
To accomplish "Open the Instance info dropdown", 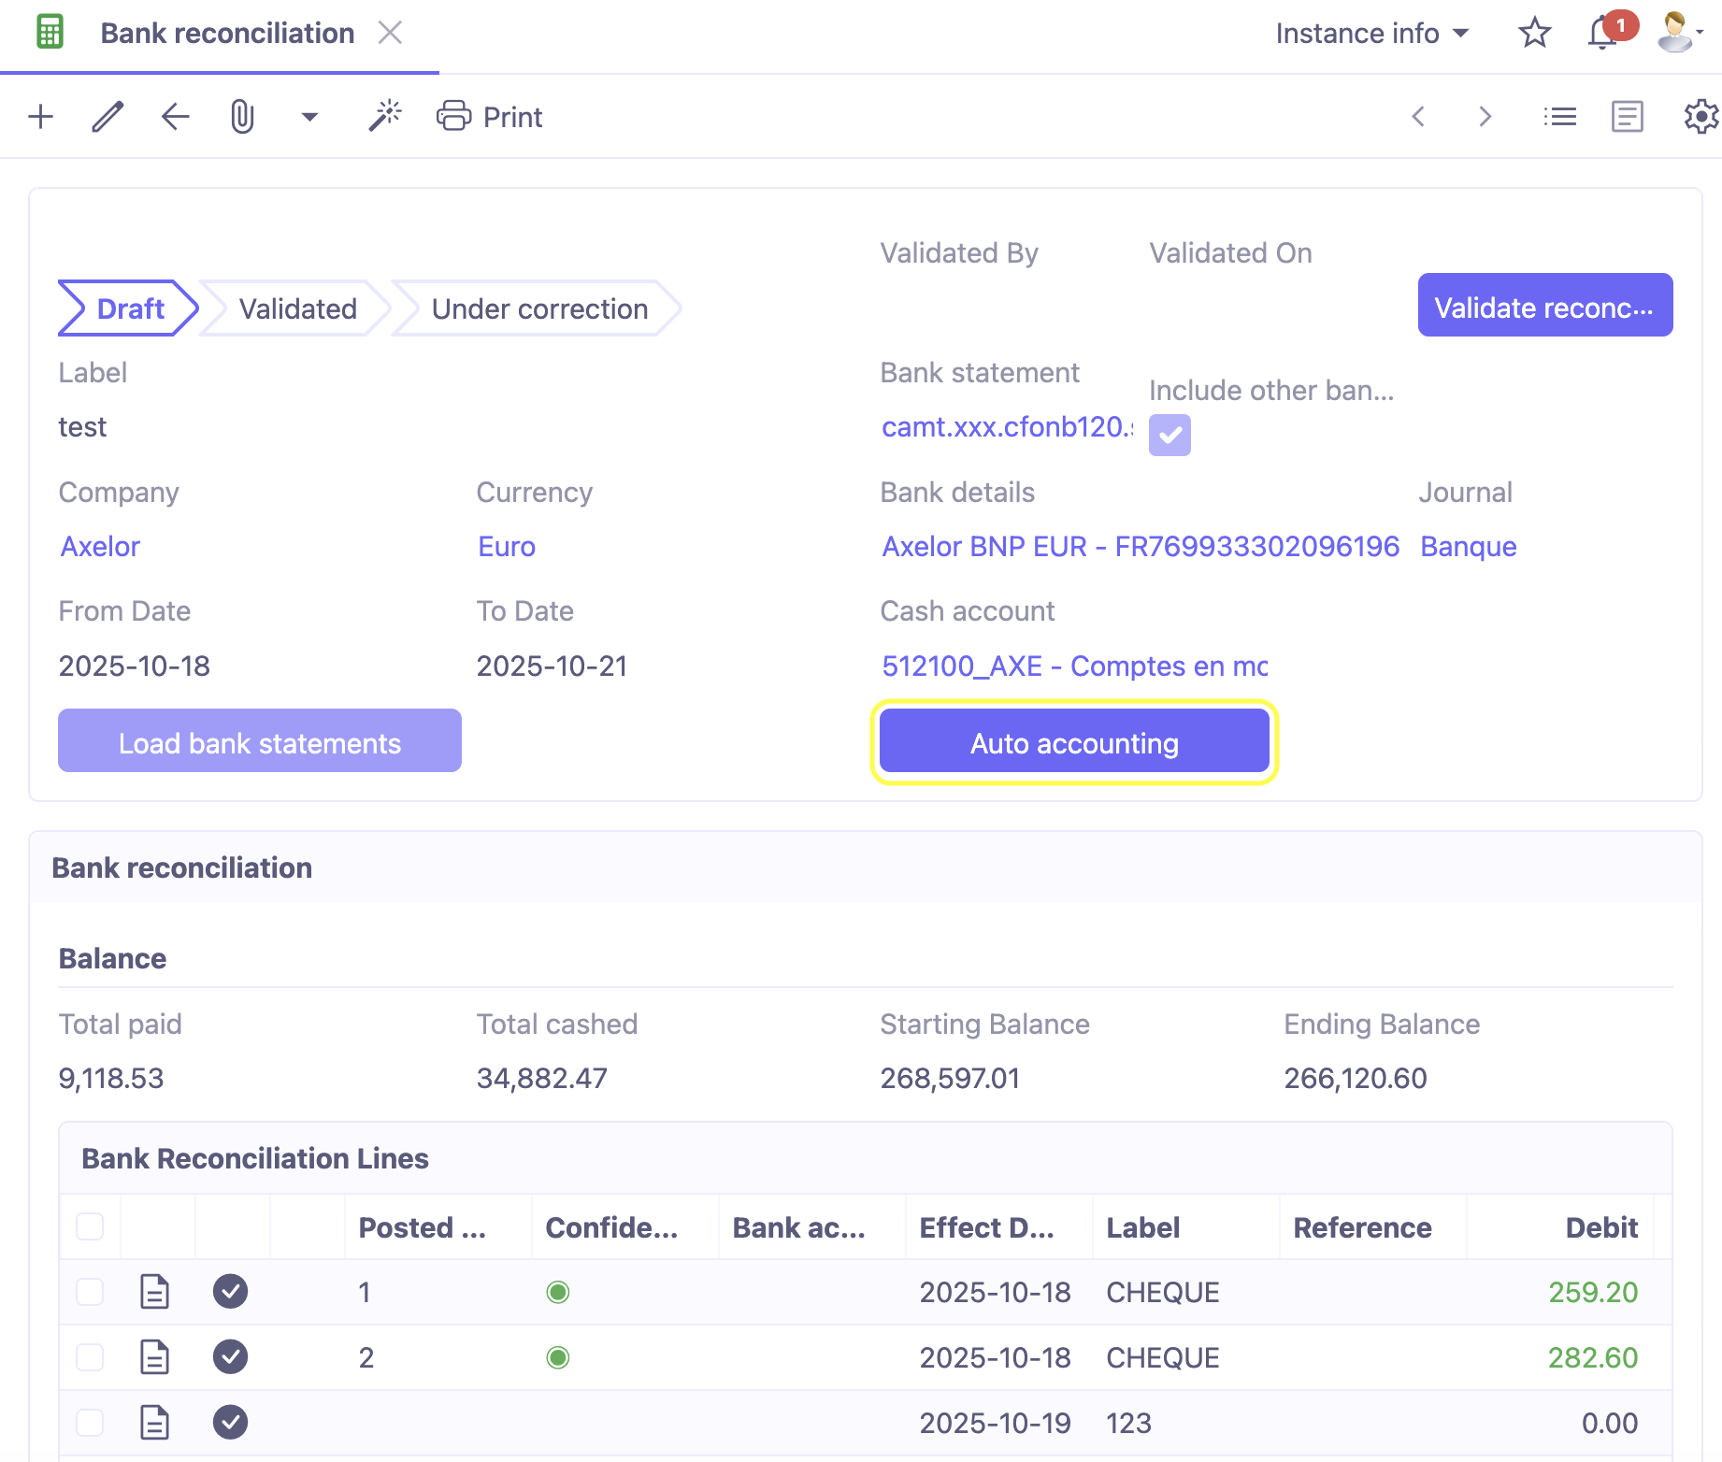I will click(1370, 33).
